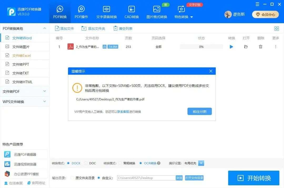
Task: Click the 打开文件目录 button
Action: pyautogui.click(x=194, y=178)
